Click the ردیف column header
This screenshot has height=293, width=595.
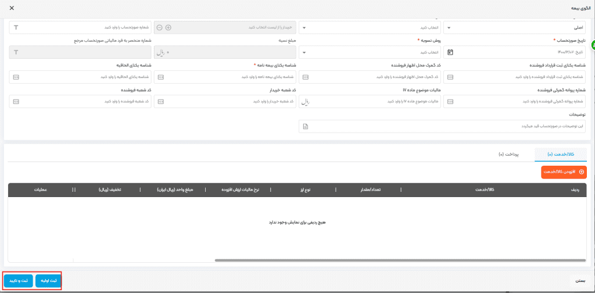(x=576, y=190)
